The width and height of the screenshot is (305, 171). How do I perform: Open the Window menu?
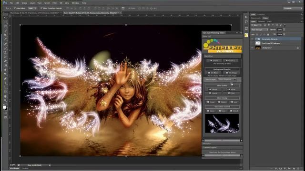coord(75,3)
